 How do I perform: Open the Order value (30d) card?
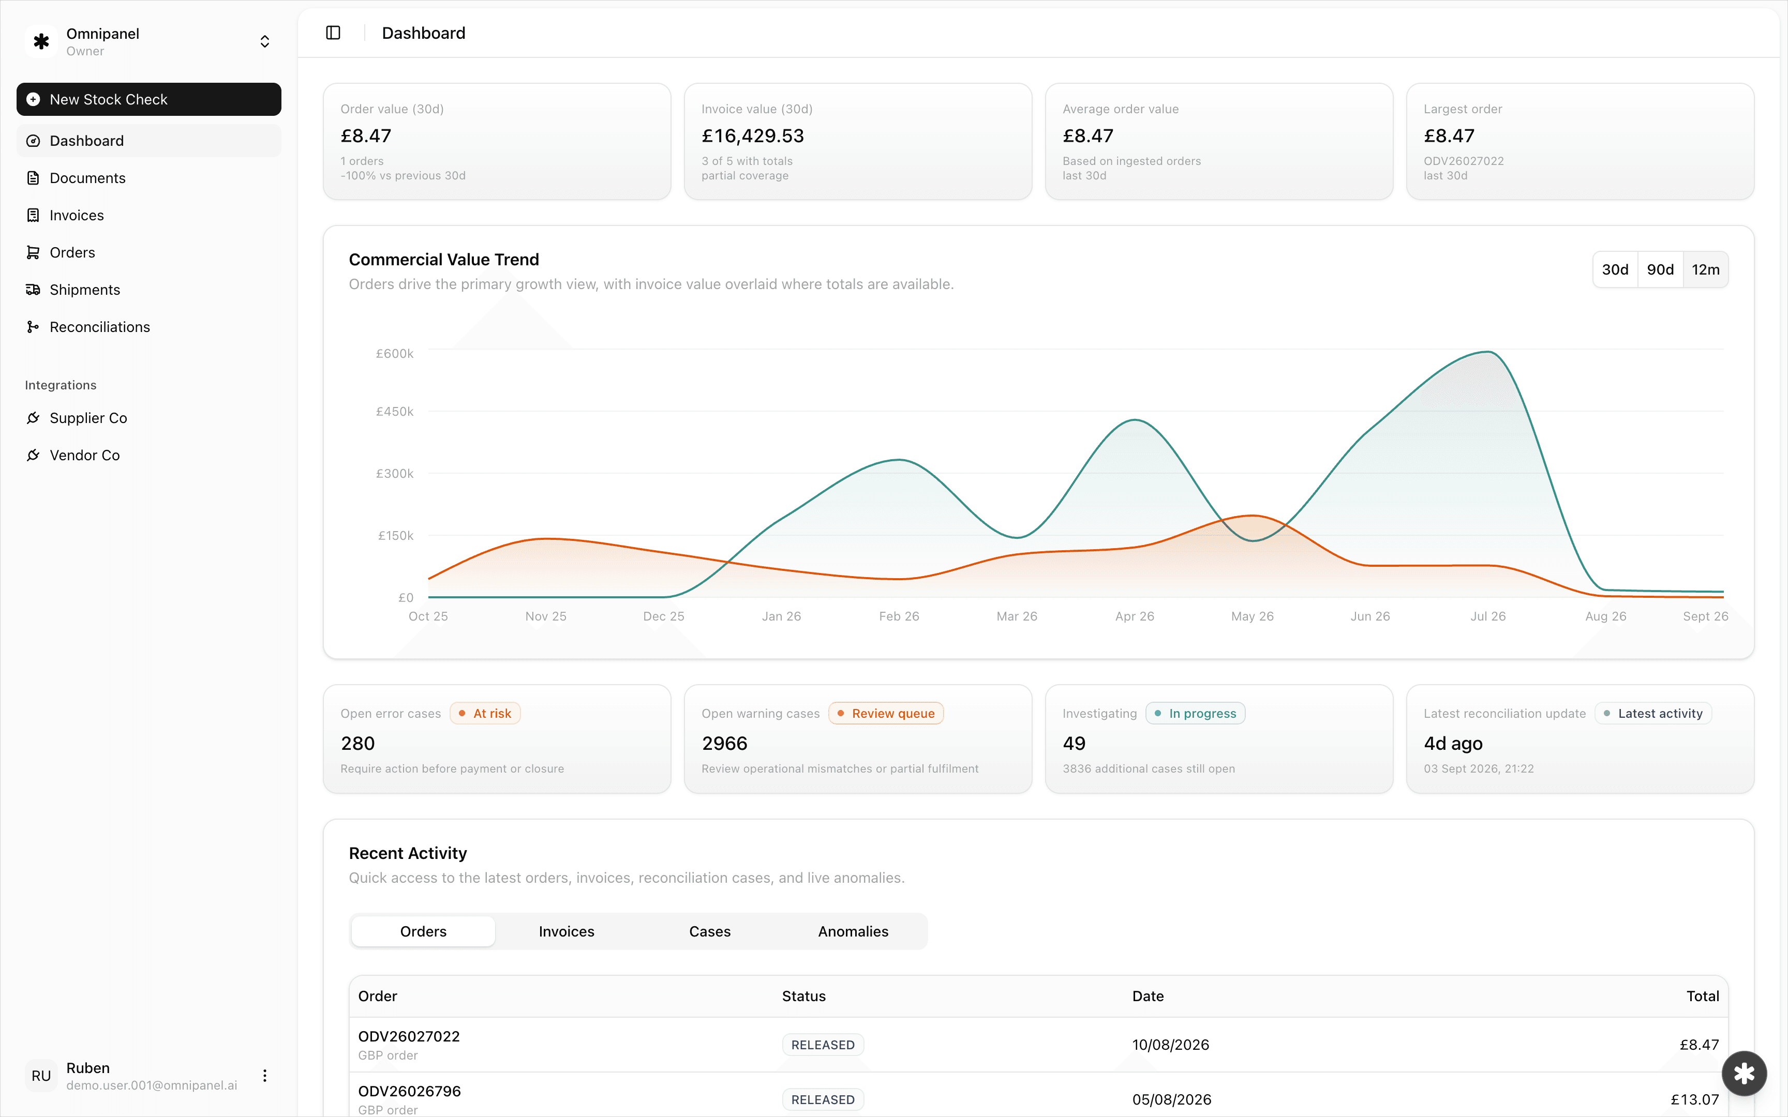(x=497, y=141)
